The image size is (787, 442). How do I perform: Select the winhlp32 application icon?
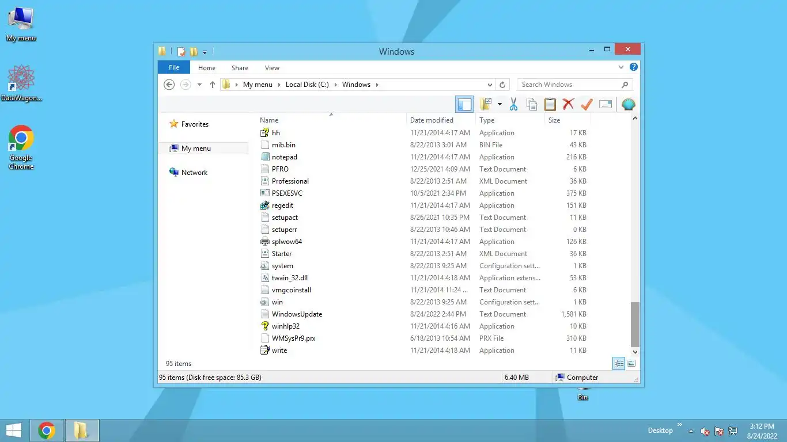(265, 326)
